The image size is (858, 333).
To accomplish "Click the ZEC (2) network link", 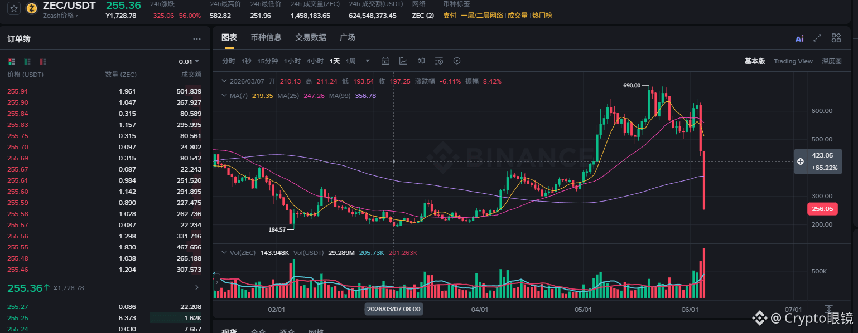I will coord(423,16).
